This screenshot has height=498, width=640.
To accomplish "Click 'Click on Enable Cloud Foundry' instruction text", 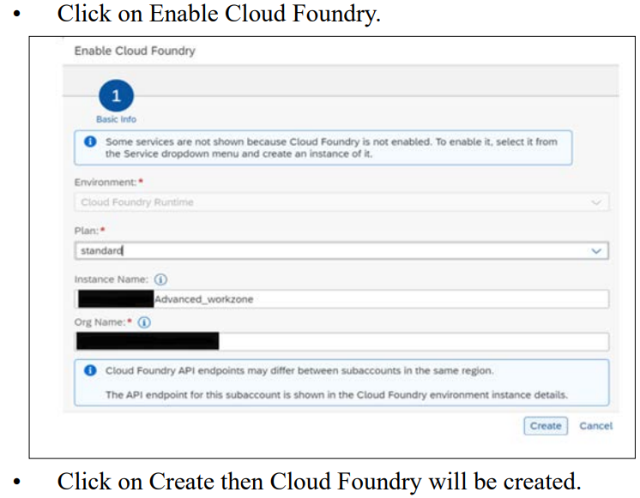I will pyautogui.click(x=219, y=14).
